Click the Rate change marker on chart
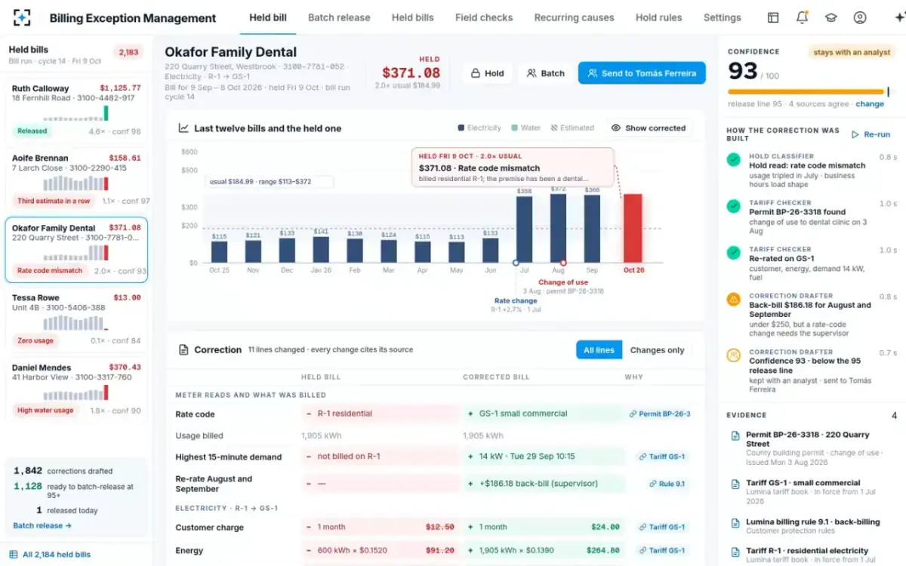Viewport: 906px width, 566px height. tap(516, 263)
